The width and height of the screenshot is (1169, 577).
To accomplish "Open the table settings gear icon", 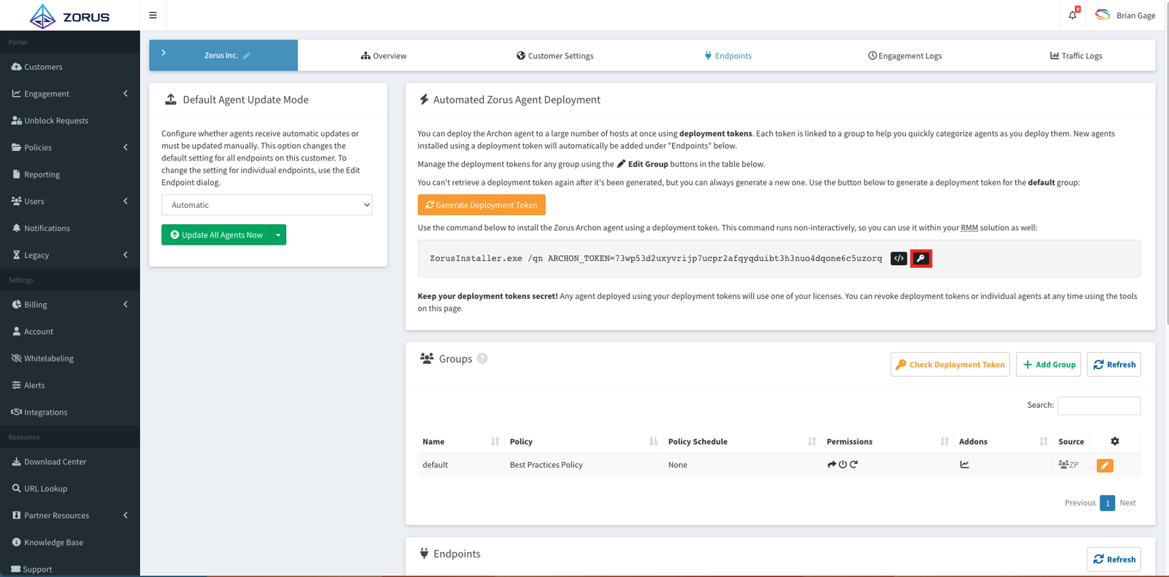I will coord(1115,441).
